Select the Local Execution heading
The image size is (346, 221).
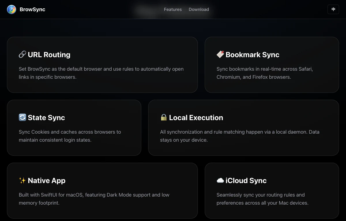pos(196,118)
